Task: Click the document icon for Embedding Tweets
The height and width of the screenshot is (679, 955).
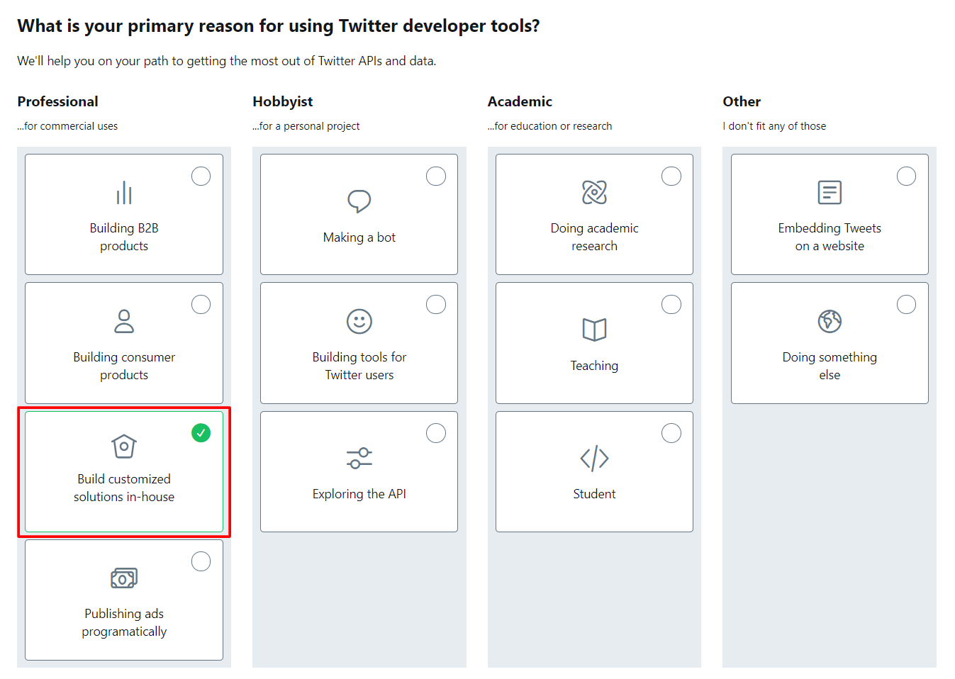Action: [830, 192]
